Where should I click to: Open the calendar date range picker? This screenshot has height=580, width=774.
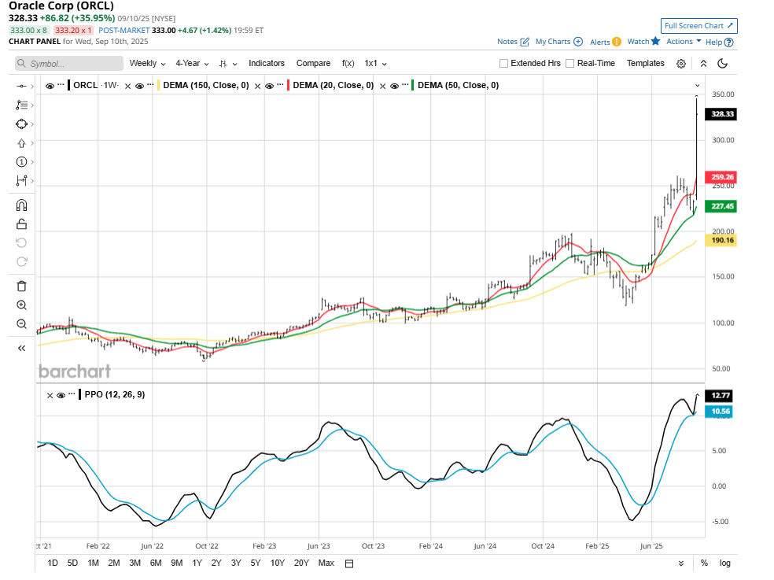349,563
